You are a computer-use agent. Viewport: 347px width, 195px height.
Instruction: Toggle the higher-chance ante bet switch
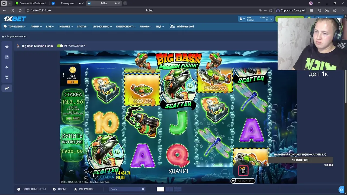[x=73, y=118]
